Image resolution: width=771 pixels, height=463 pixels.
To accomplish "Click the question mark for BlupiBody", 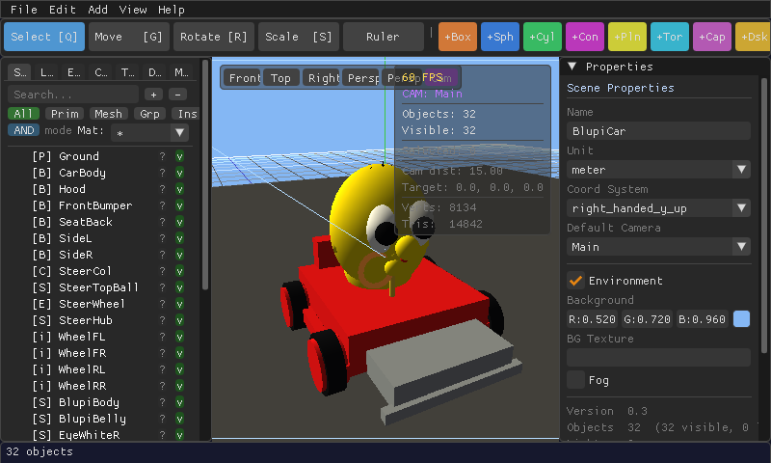I will [x=162, y=402].
